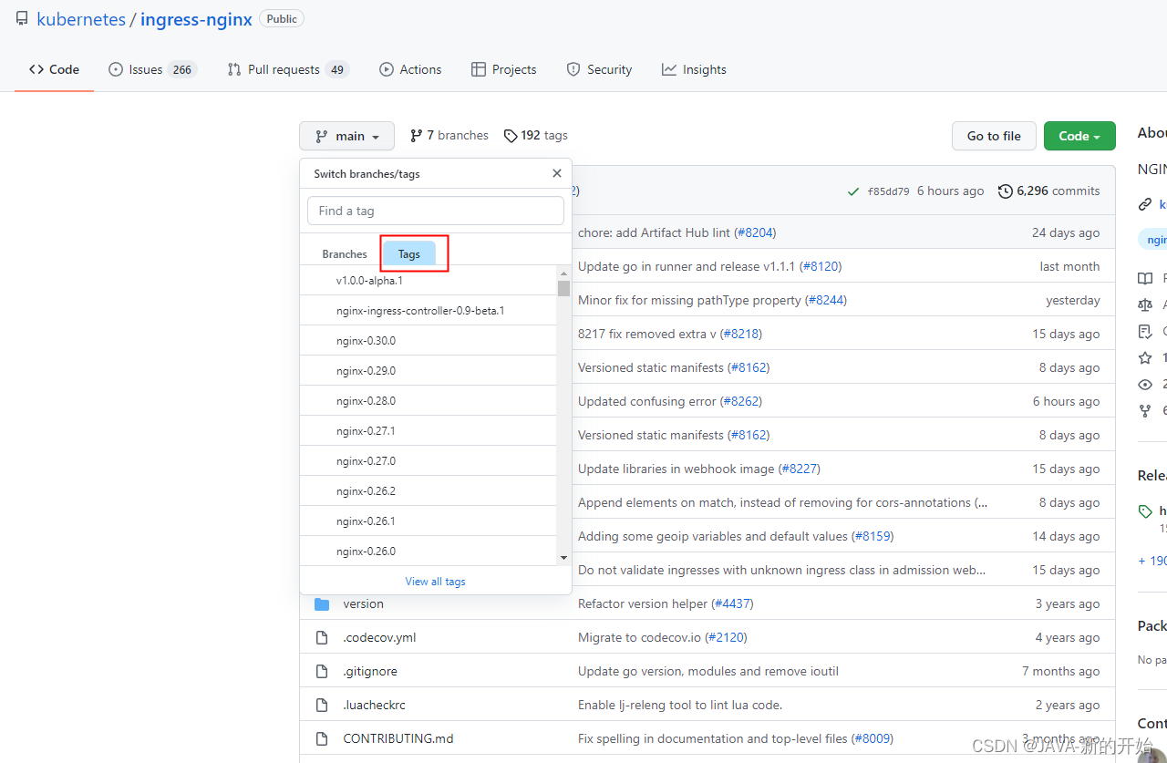Click the tag list scrollbar up arrow
The height and width of the screenshot is (763, 1167).
[563, 273]
